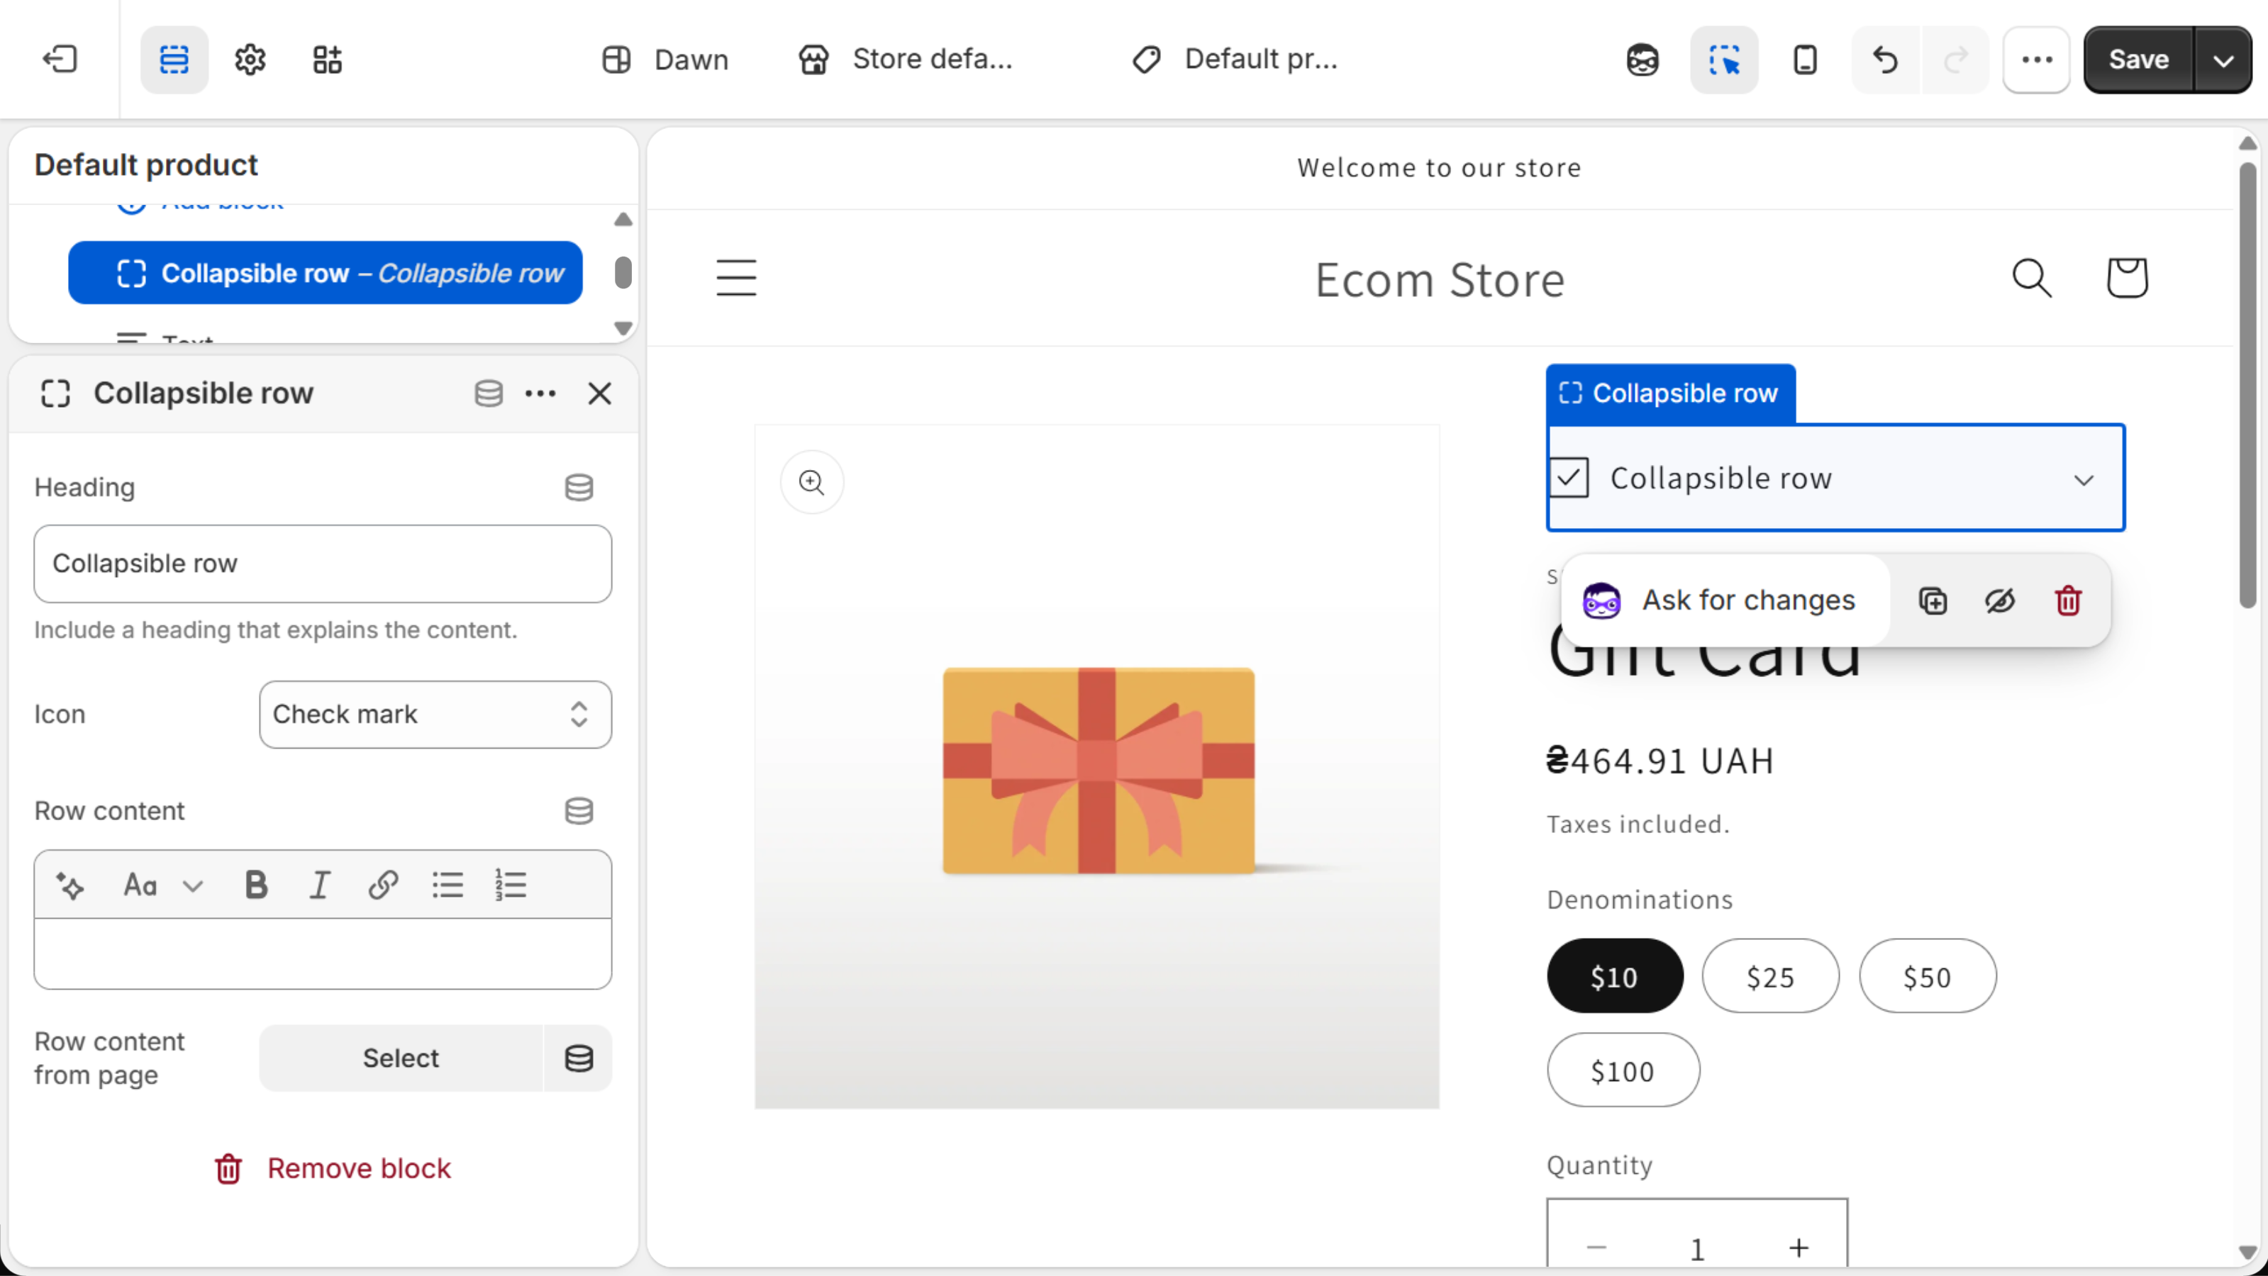Viewport: 2268px width, 1276px height.
Task: Open the Sections panel icon
Action: pyautogui.click(x=174, y=60)
